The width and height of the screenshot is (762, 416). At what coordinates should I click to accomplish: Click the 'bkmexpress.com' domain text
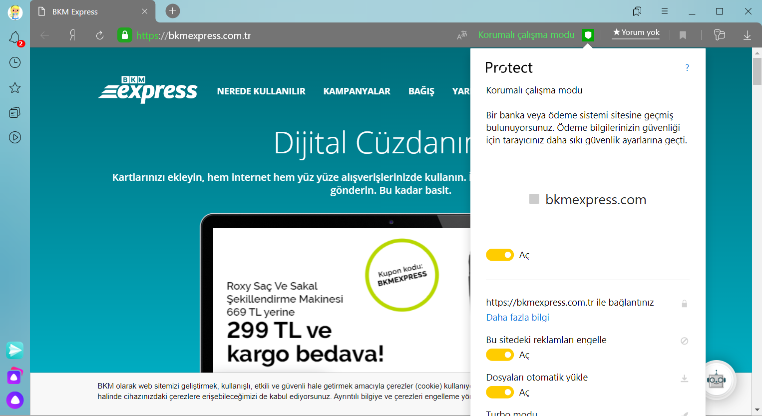click(x=596, y=200)
